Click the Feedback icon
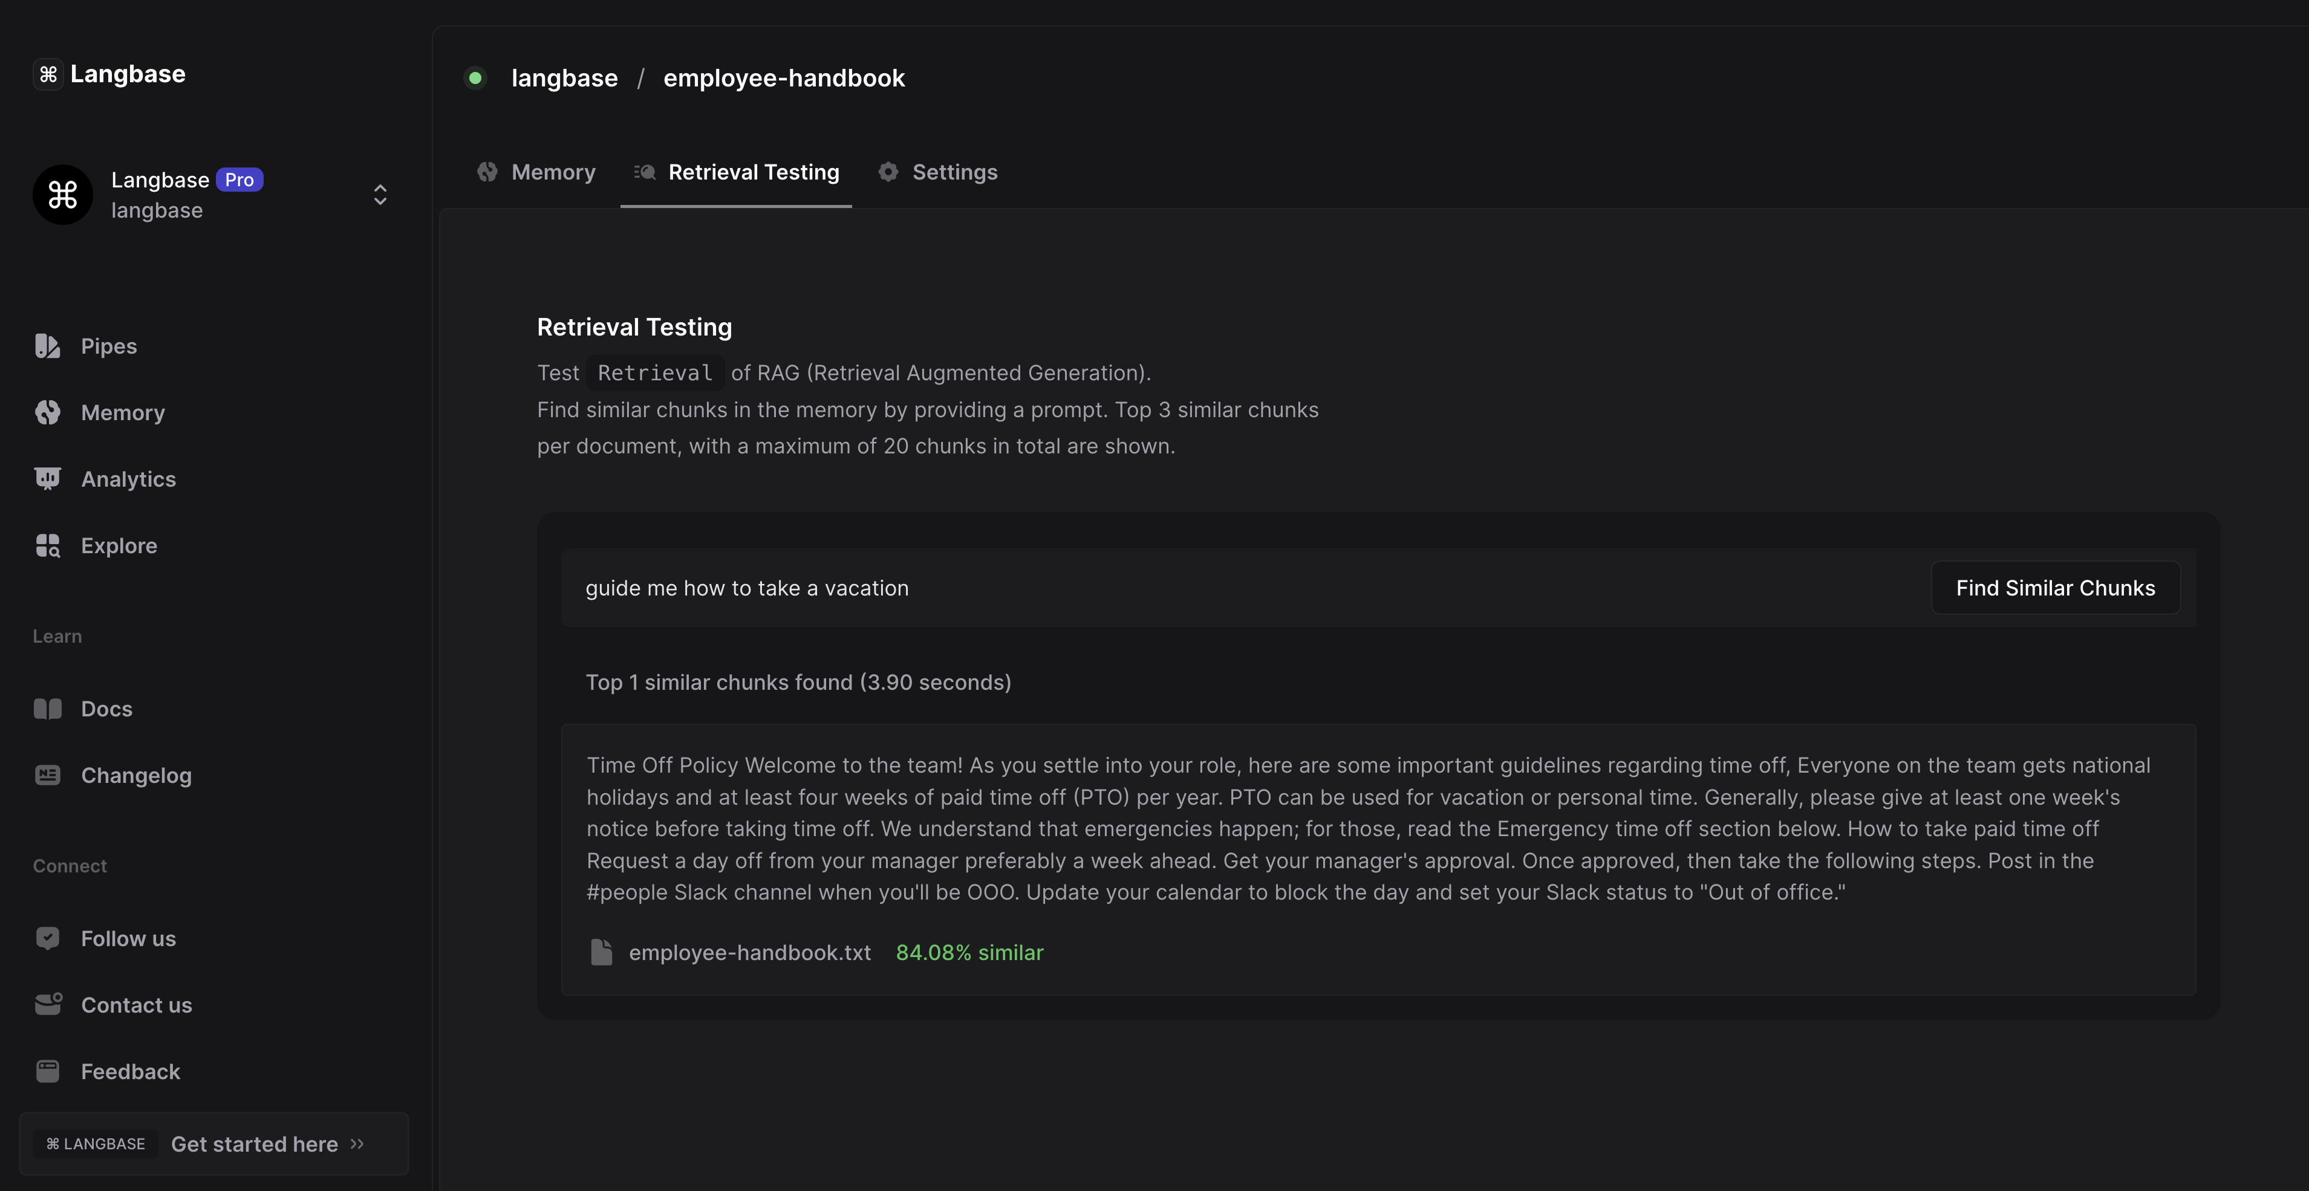2309x1191 pixels. [x=48, y=1071]
